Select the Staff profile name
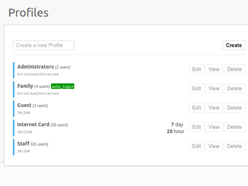The image size is (248, 186). tap(23, 143)
